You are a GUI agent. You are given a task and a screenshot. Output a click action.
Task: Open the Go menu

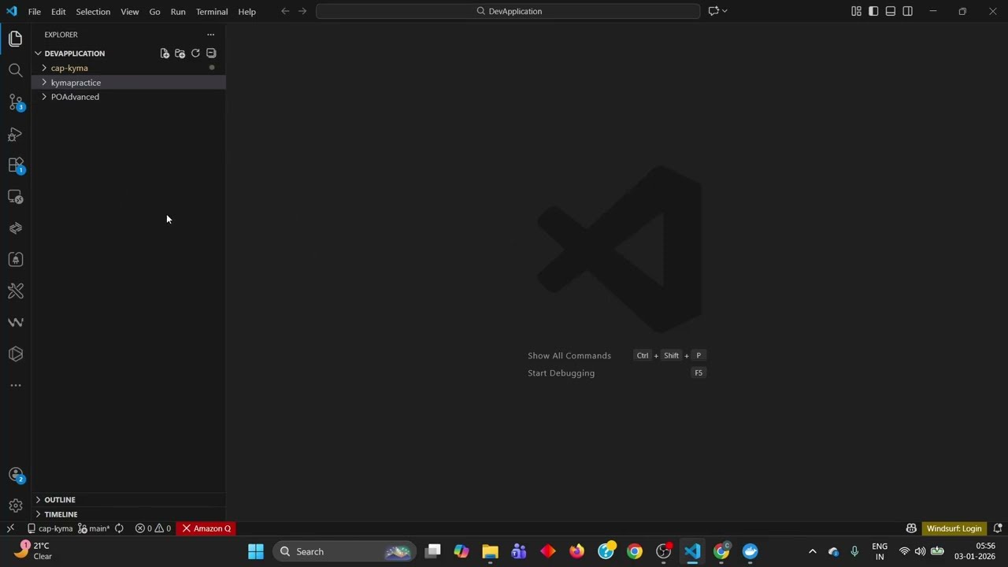coord(154,12)
